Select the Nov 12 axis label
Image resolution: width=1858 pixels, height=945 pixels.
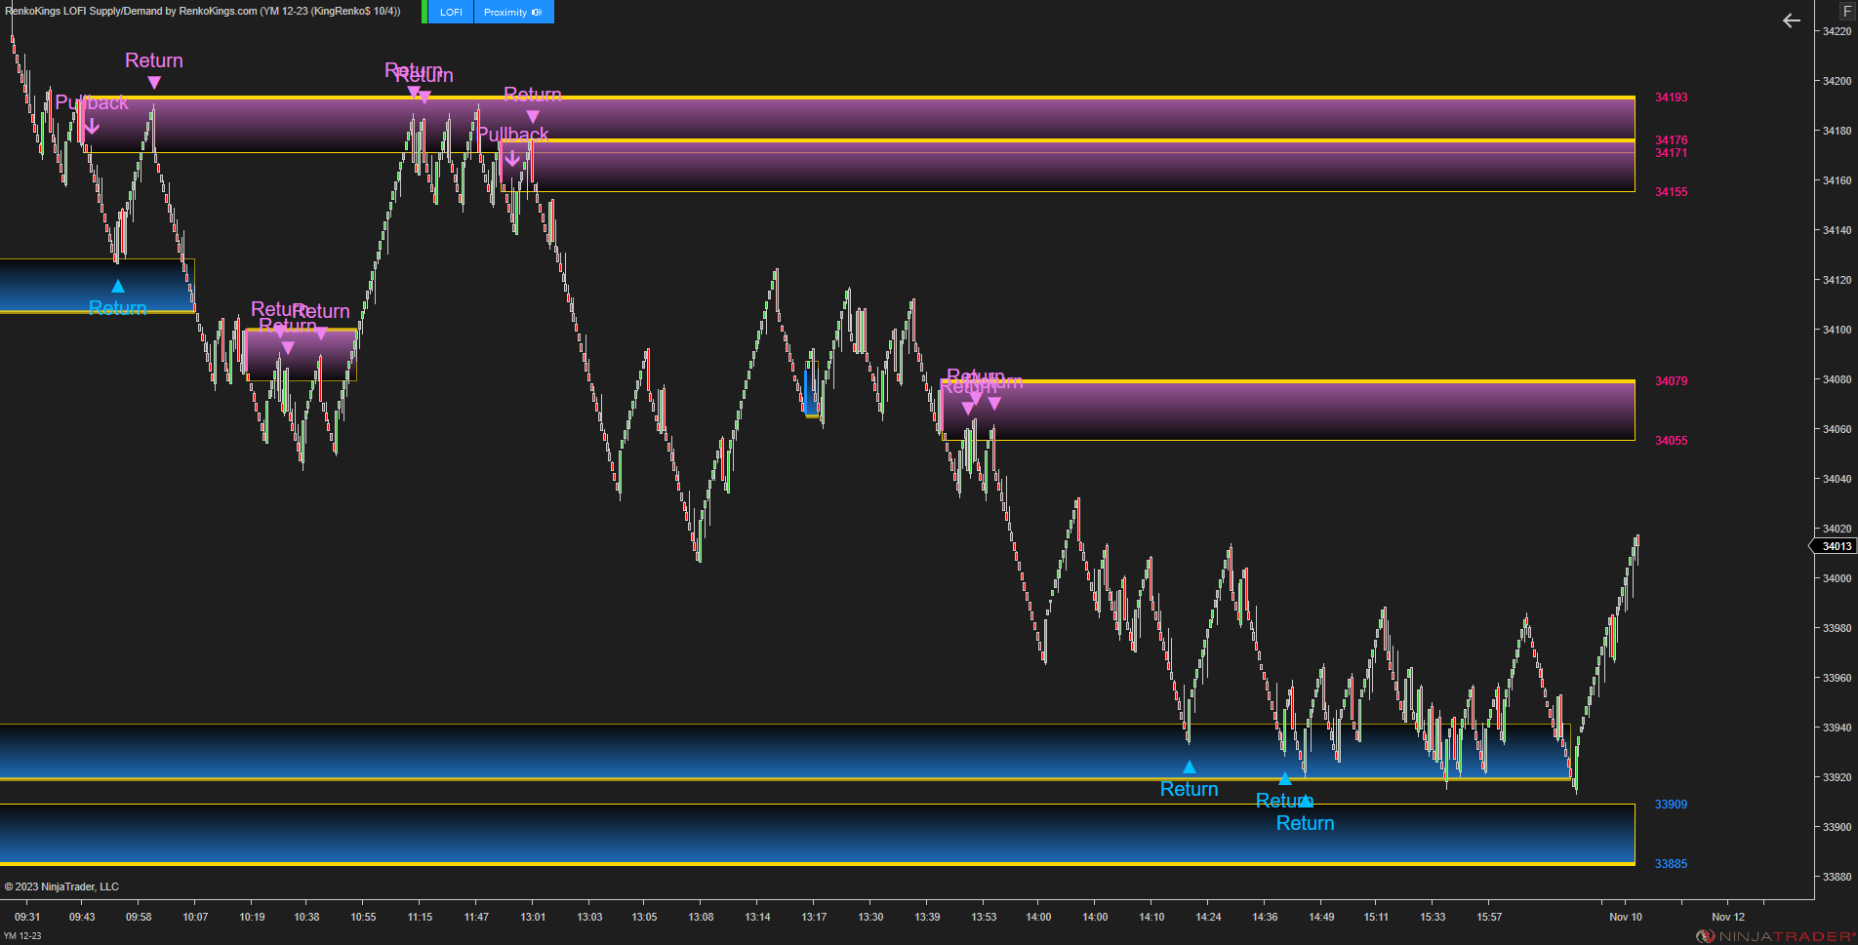pyautogui.click(x=1727, y=917)
